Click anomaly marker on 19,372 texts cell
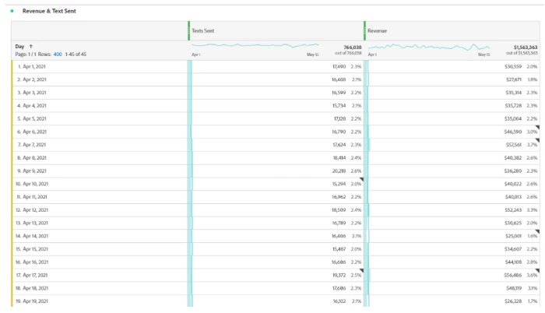This screenshot has height=313, width=545. click(362, 271)
